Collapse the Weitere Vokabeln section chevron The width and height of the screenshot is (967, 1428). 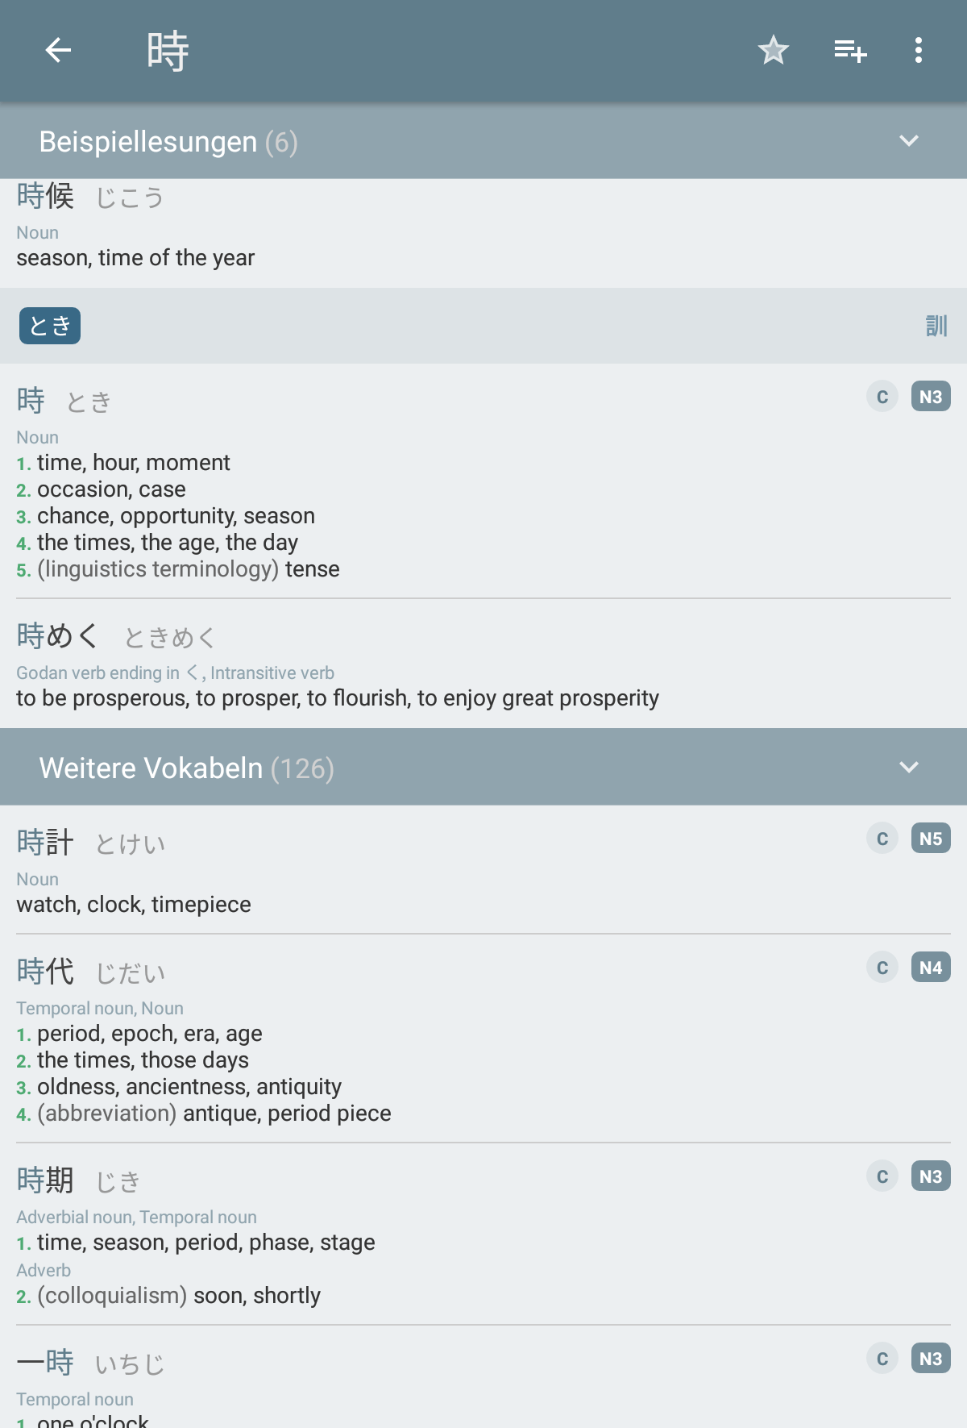pyautogui.click(x=909, y=767)
